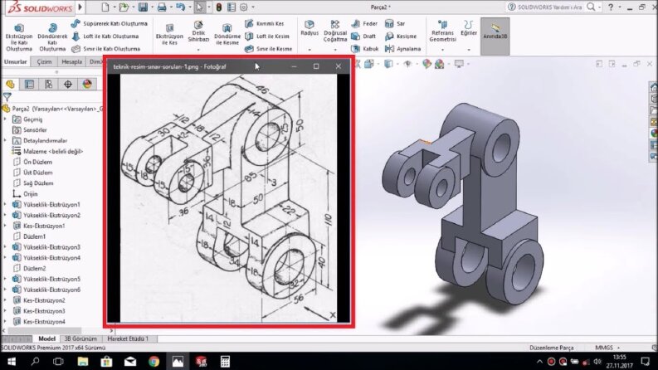Select the Model bottom tab
This screenshot has height=370, width=658.
tap(46, 338)
